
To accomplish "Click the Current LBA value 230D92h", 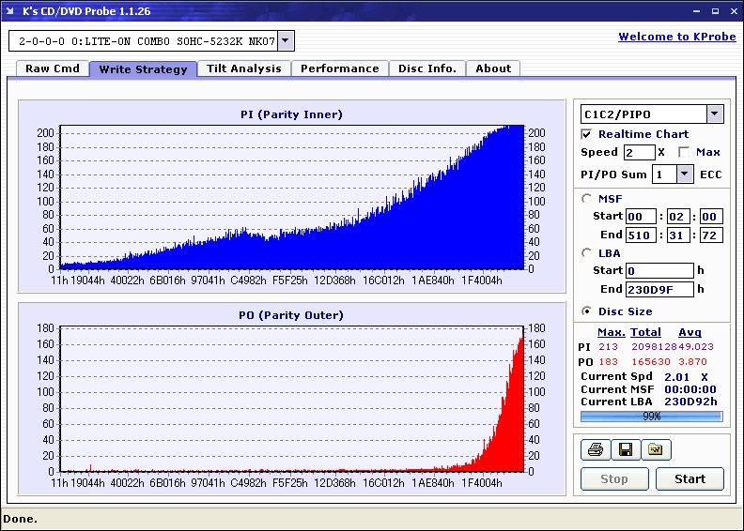I will pos(690,402).
